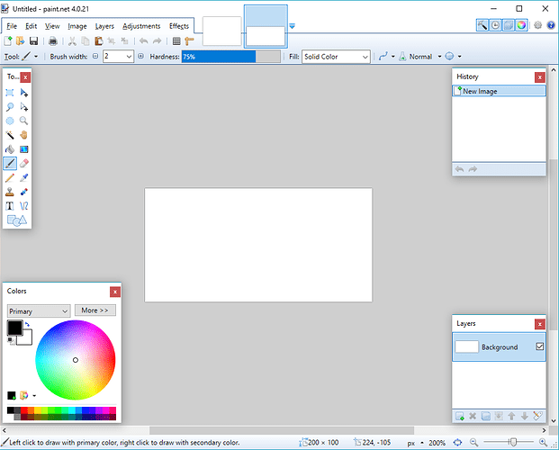The image size is (559, 450).
Task: Click the 200% zoom level field
Action: [x=437, y=443]
